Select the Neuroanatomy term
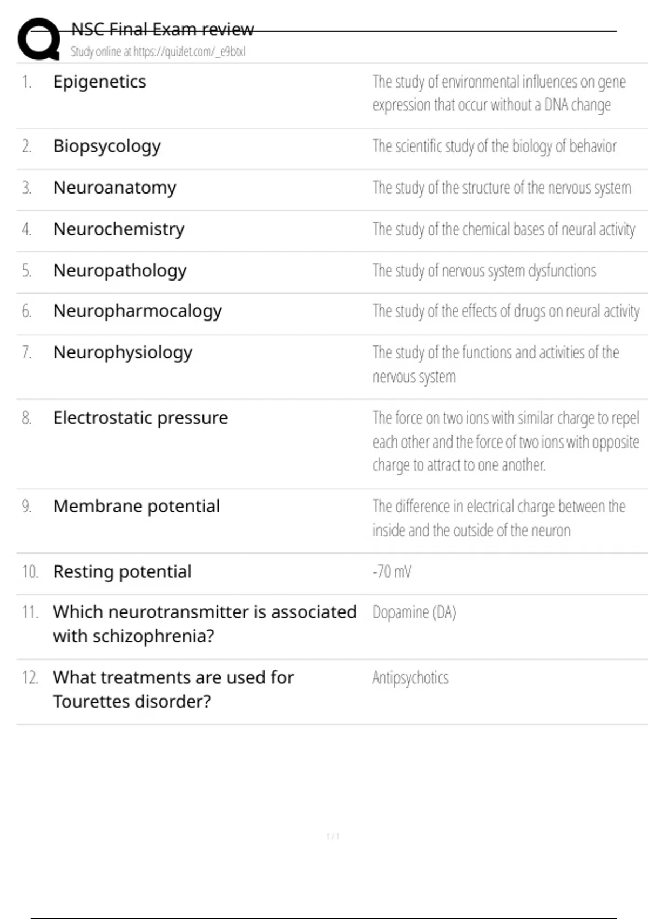The image size is (648, 919). coord(114,188)
